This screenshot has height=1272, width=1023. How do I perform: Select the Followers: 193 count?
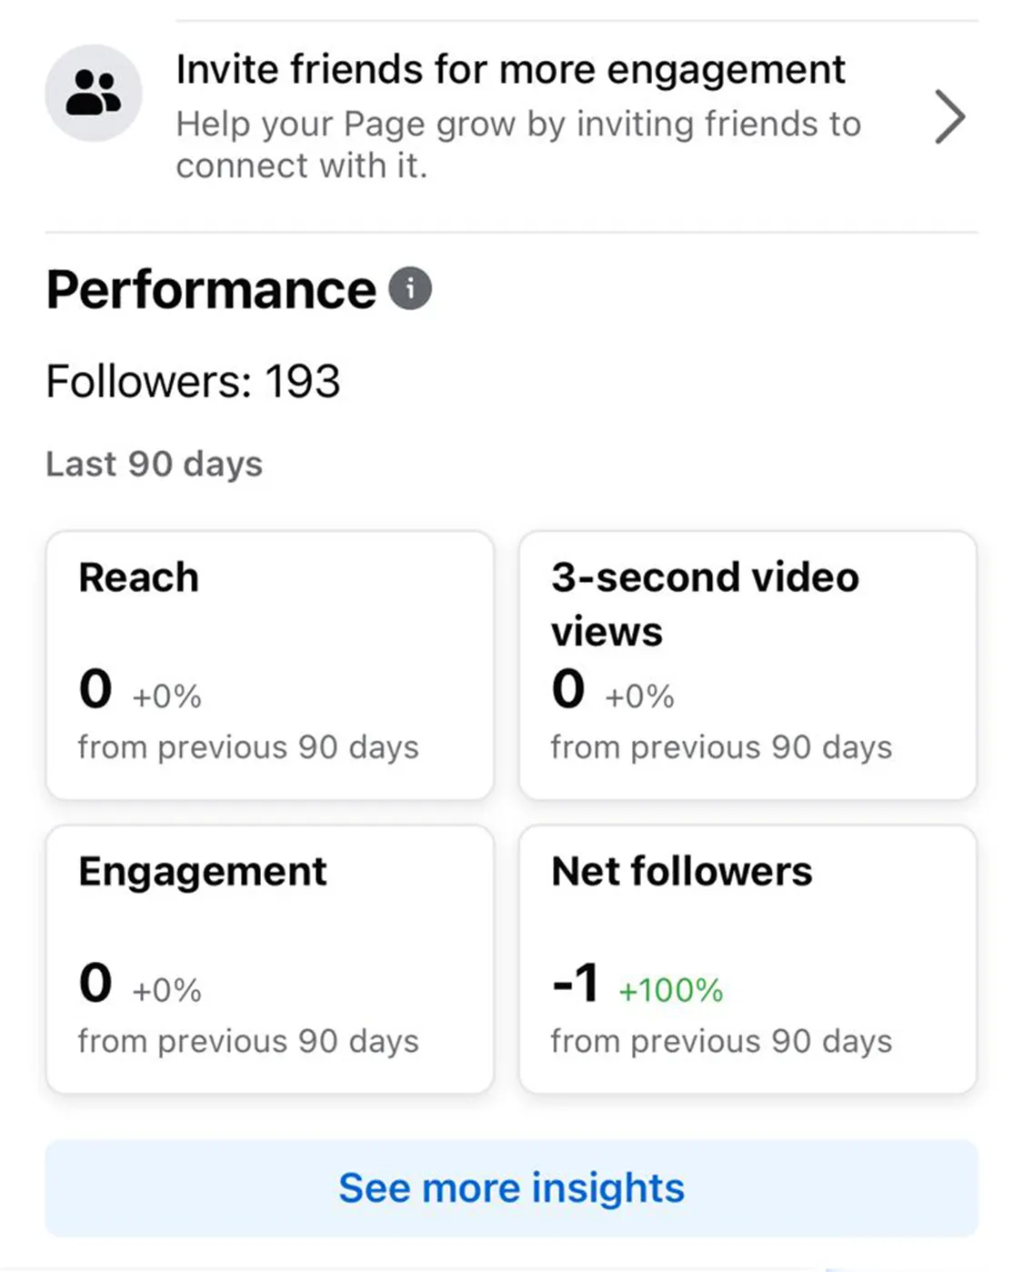point(193,381)
